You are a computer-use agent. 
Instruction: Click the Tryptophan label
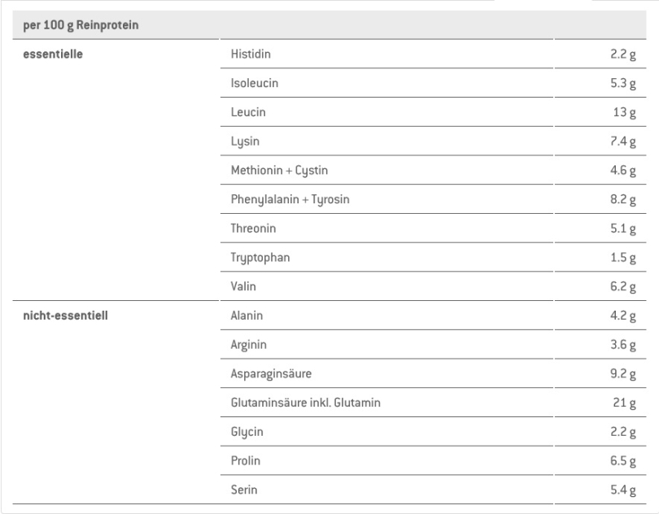(260, 258)
